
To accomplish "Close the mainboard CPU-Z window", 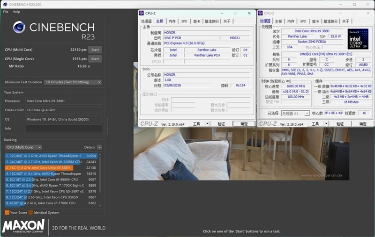I will tap(249, 13).
